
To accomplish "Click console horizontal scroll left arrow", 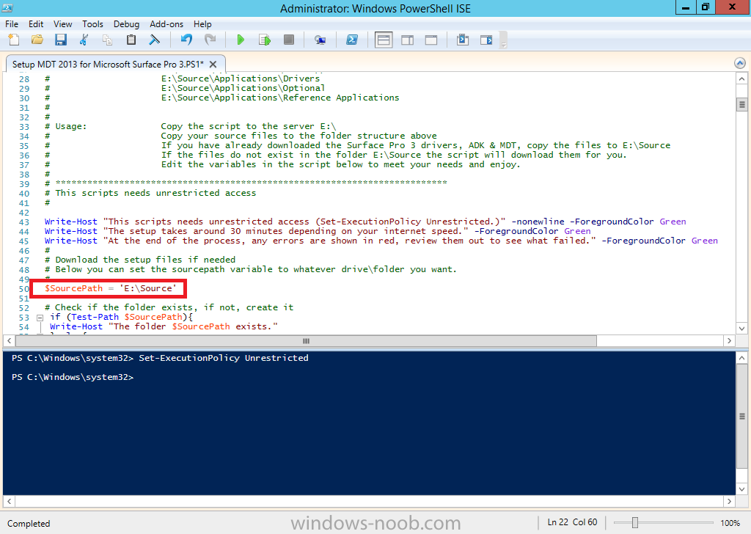I will pyautogui.click(x=9, y=502).
